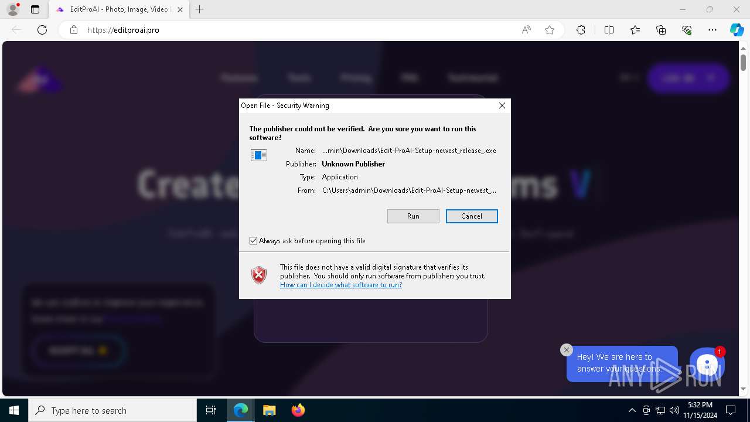The height and width of the screenshot is (422, 750).
Task: Click the application file icon in dialog
Action: coord(259,155)
